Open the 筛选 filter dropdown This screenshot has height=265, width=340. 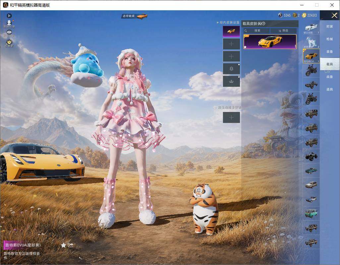pyautogui.click(x=283, y=30)
